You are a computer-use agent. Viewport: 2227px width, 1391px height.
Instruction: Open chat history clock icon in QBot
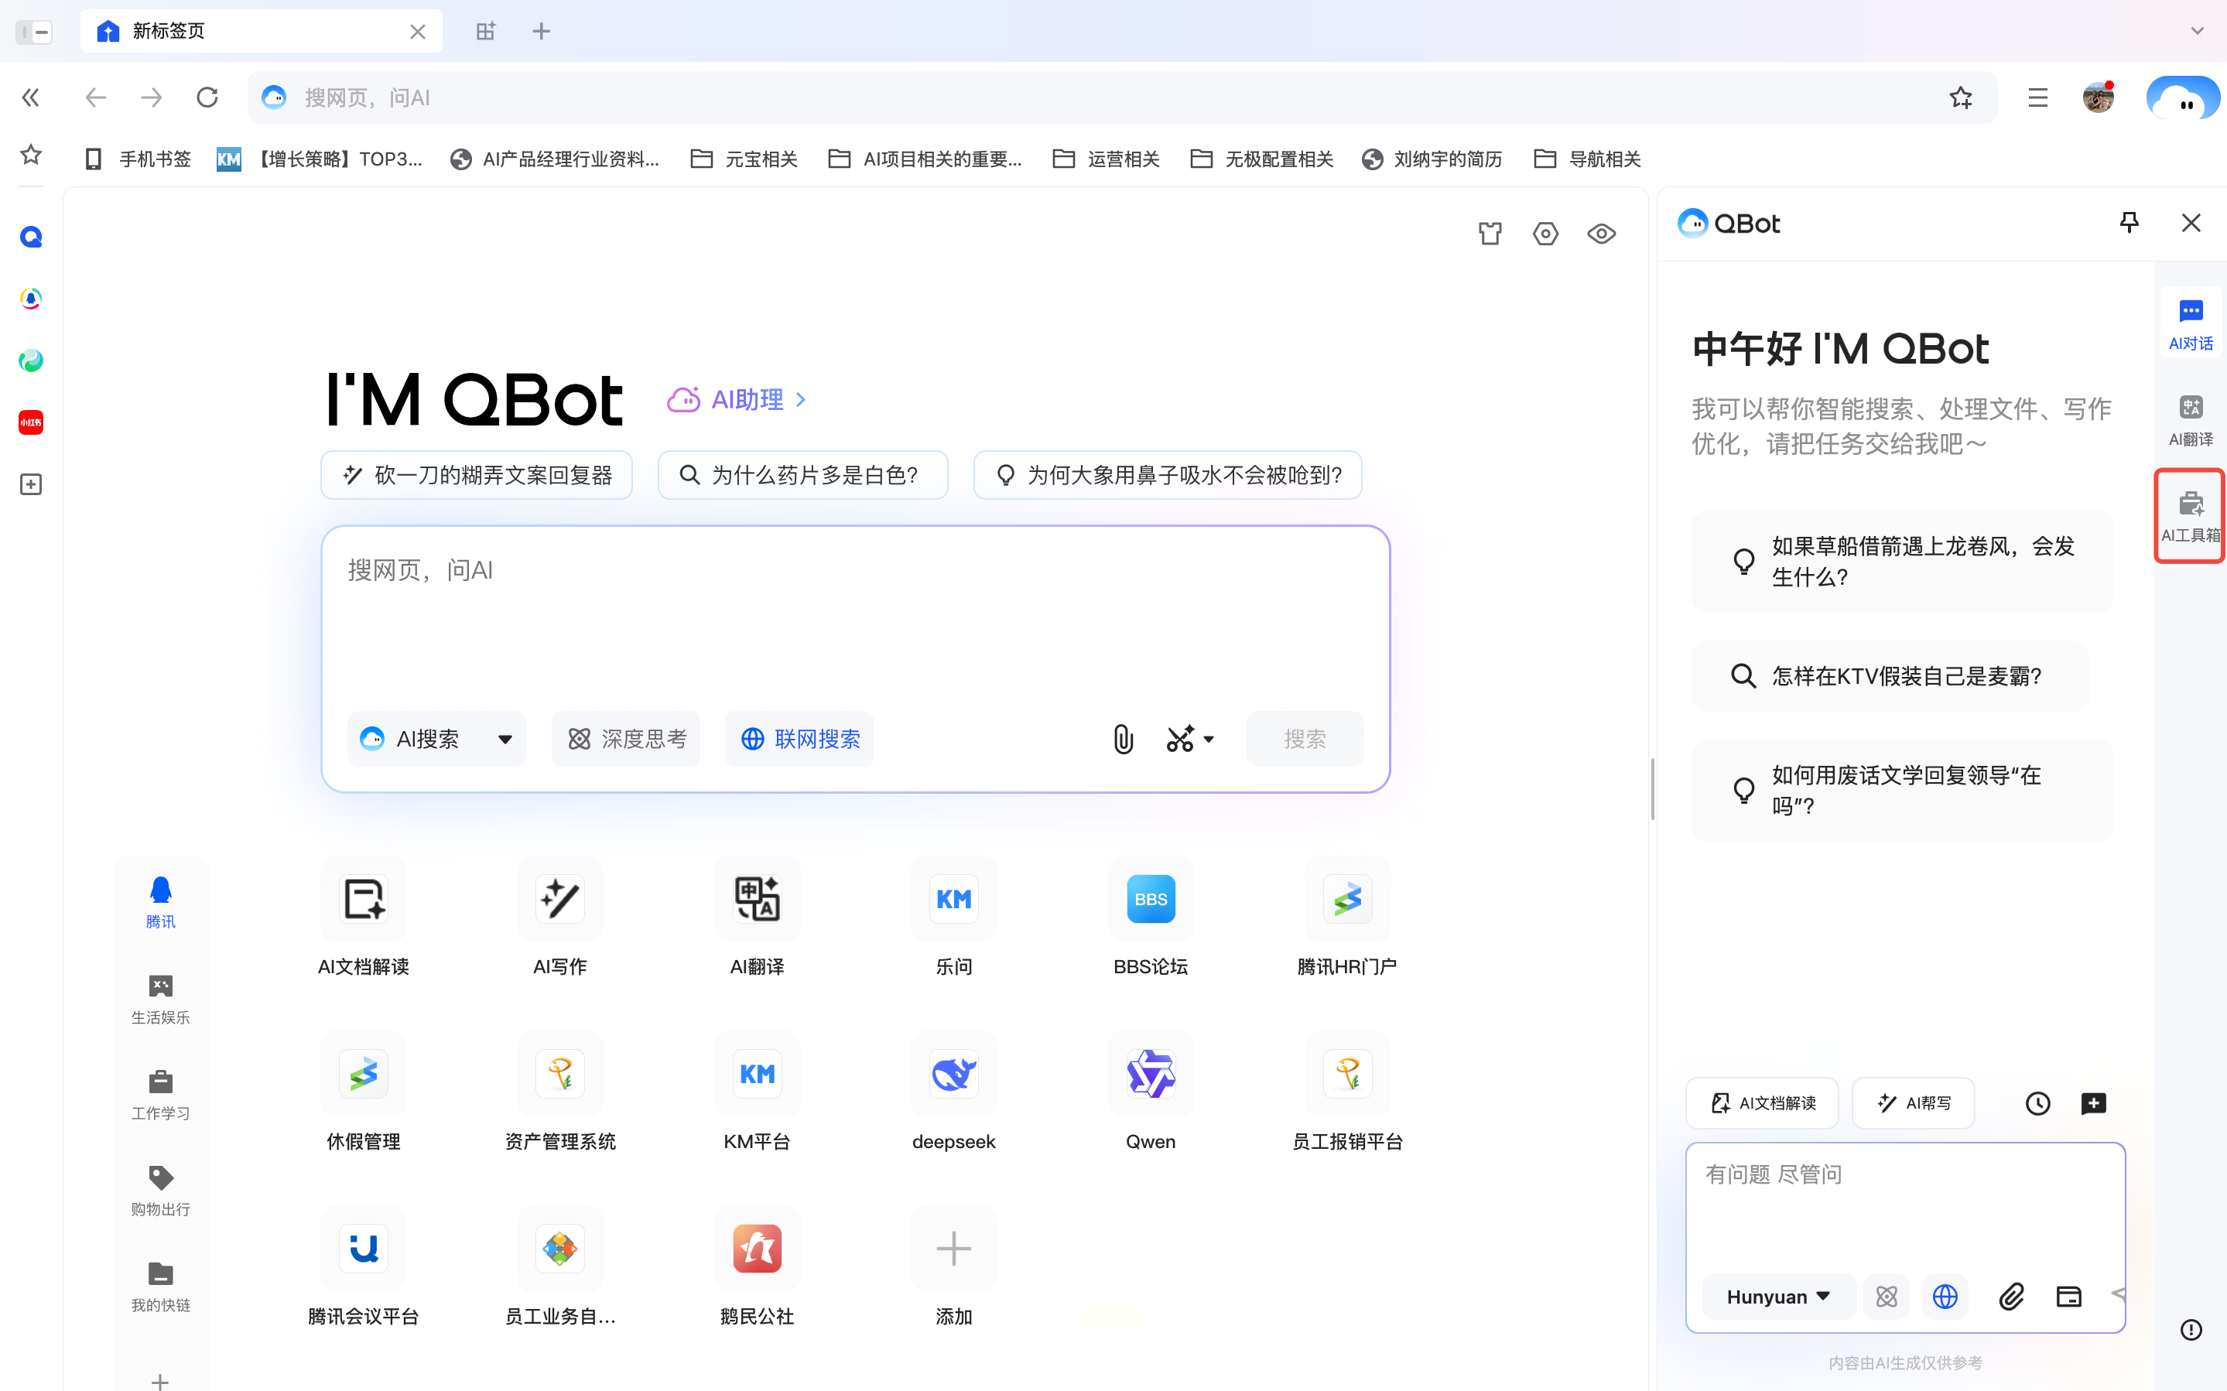(2037, 1103)
